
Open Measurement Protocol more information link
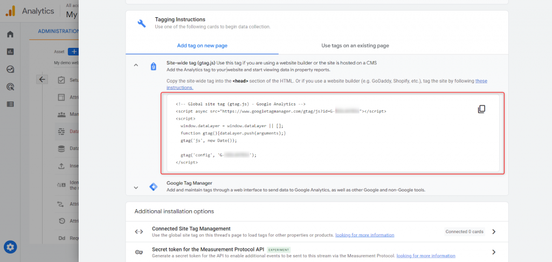pyautogui.click(x=426, y=256)
